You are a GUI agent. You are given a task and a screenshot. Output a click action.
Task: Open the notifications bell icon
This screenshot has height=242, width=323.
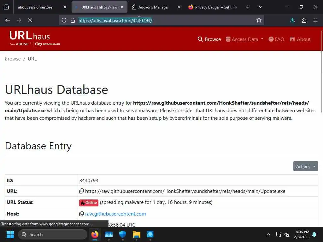(314, 234)
